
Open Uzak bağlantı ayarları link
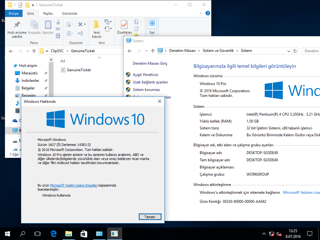(x=150, y=82)
